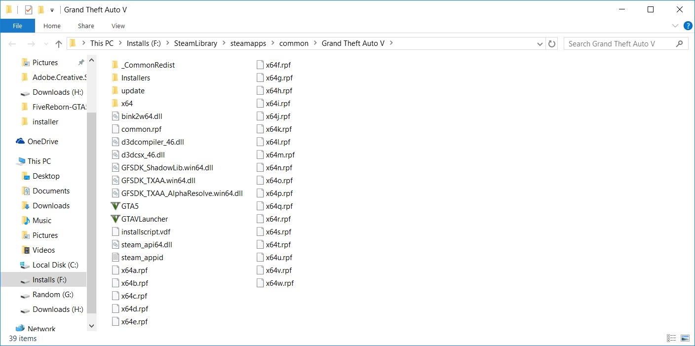The width and height of the screenshot is (695, 346).
Task: Go to common breadcrumb in address bar
Action: click(x=294, y=43)
